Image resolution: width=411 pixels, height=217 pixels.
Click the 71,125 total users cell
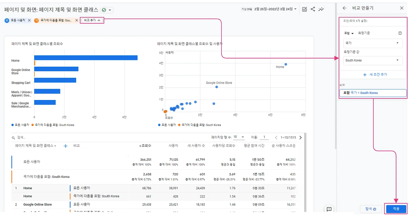173,159
